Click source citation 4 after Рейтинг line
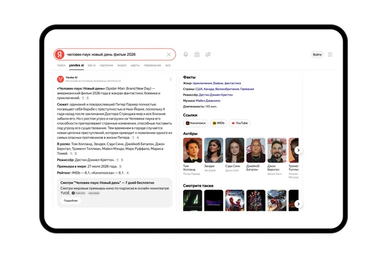Viewport: 387px width, 258px height. 127,173
